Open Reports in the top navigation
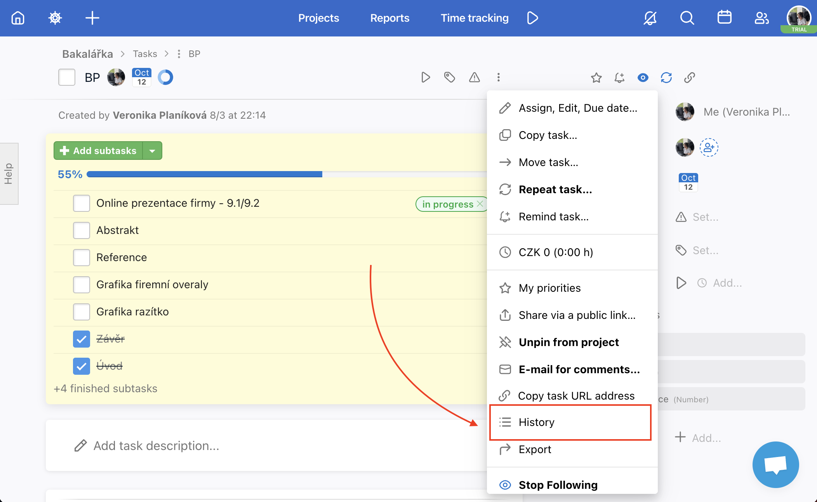The height and width of the screenshot is (502, 817). click(x=389, y=18)
